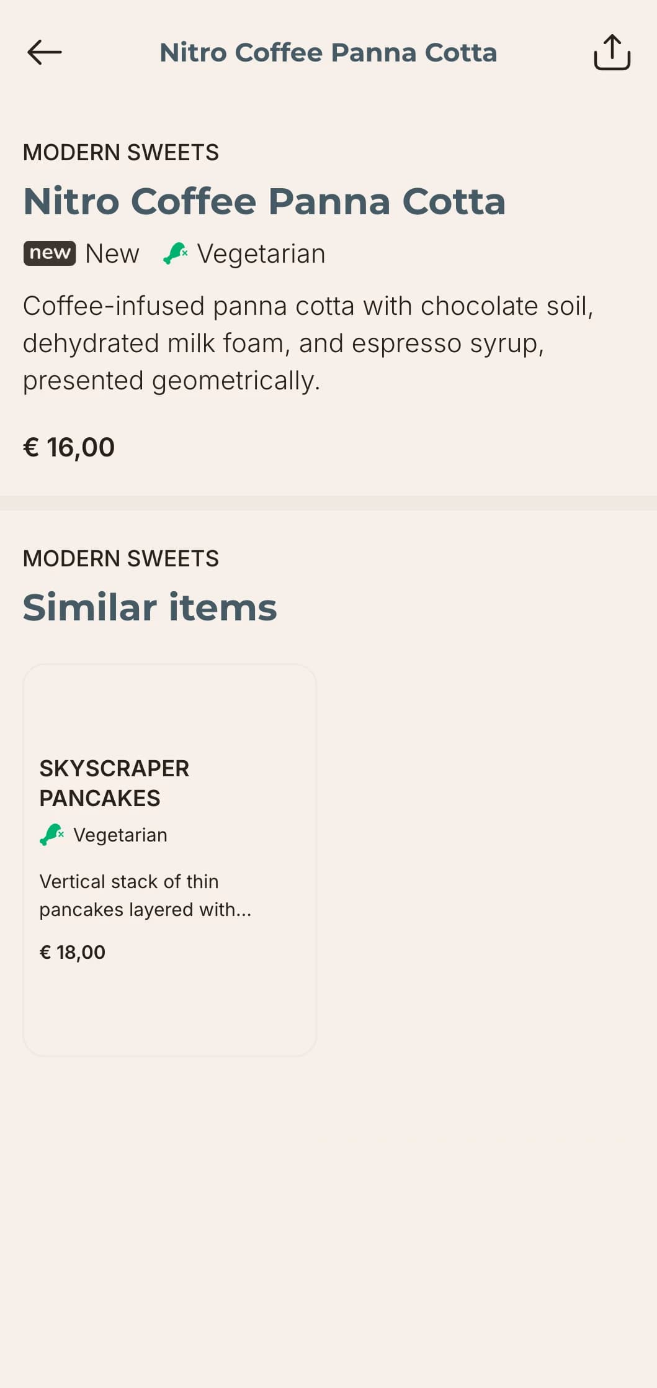Open the Skyscraper Pancakes card image area
Screen dimensions: 657x1388
pos(169,708)
